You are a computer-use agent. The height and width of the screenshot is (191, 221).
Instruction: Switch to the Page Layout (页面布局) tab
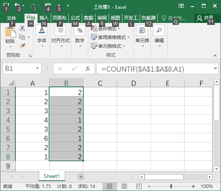point(59,18)
